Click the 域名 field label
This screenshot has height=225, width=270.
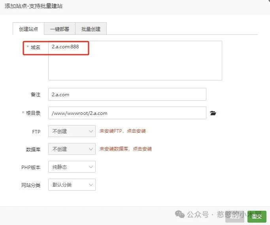tap(35, 47)
